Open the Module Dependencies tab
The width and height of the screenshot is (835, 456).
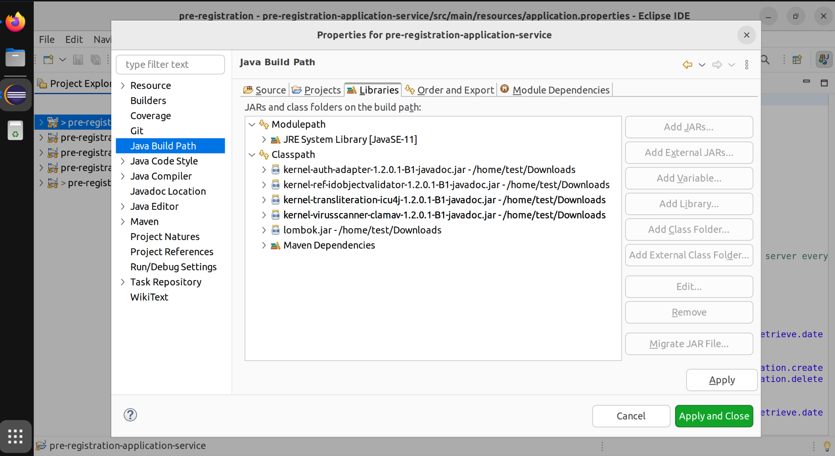(x=555, y=90)
